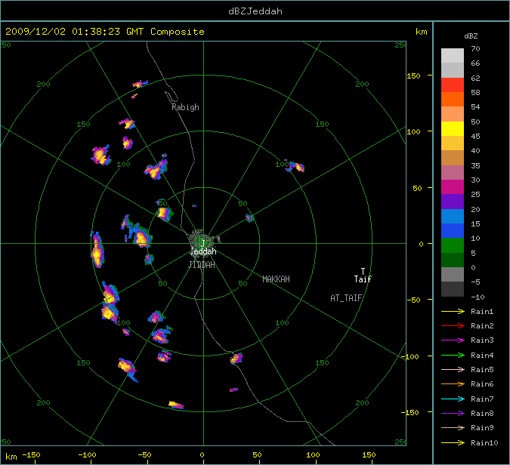Choose the magenta 25–30 dBZ swatch

coord(453,187)
